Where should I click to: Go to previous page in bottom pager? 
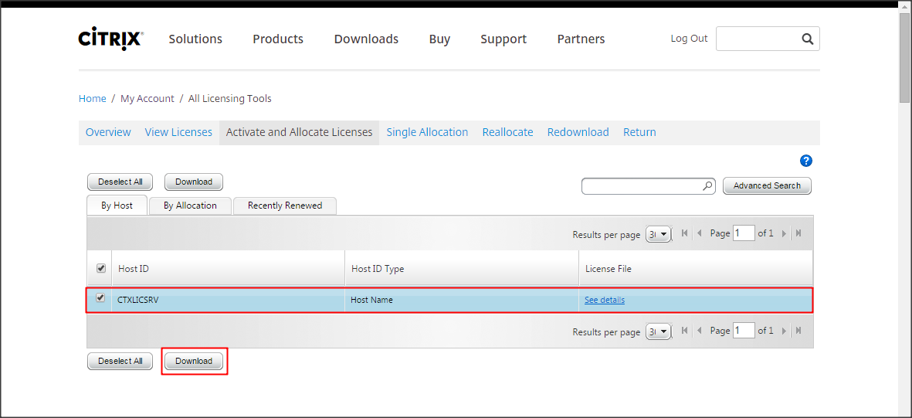(700, 331)
